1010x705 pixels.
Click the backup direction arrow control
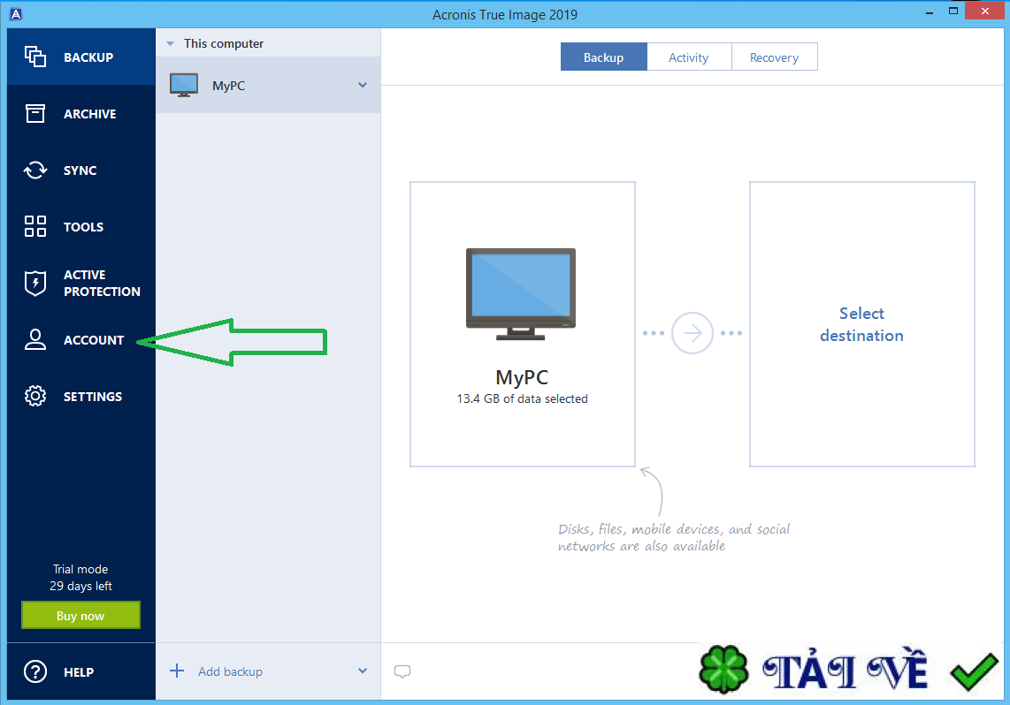(x=692, y=333)
